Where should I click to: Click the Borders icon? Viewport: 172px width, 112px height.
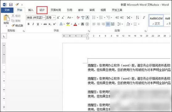tap(135, 24)
